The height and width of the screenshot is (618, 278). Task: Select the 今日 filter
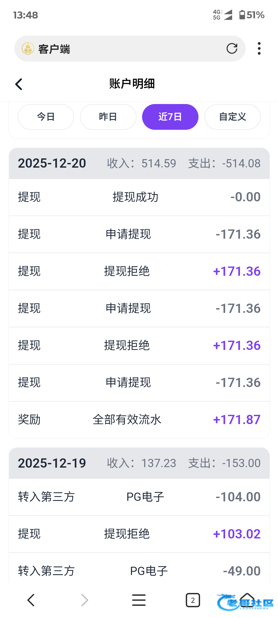(x=46, y=117)
